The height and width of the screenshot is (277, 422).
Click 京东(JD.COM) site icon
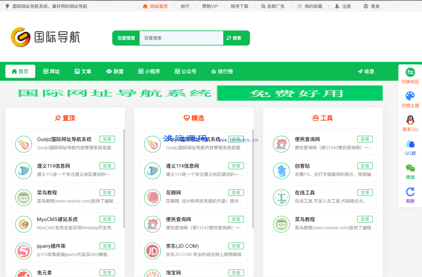click(153, 251)
